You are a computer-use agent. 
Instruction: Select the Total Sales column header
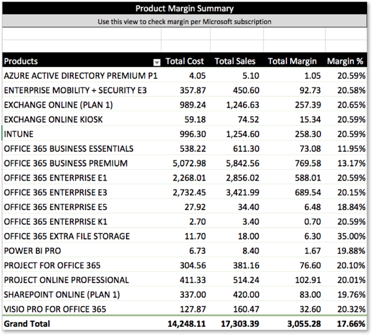click(x=235, y=61)
